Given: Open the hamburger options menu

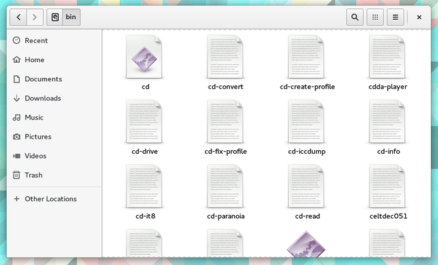Looking at the screenshot, I should pyautogui.click(x=396, y=17).
